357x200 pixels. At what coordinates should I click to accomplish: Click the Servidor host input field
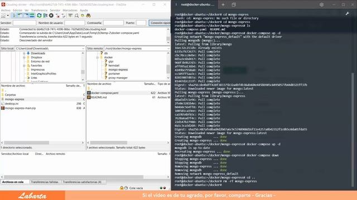pyautogui.click(x=25, y=23)
